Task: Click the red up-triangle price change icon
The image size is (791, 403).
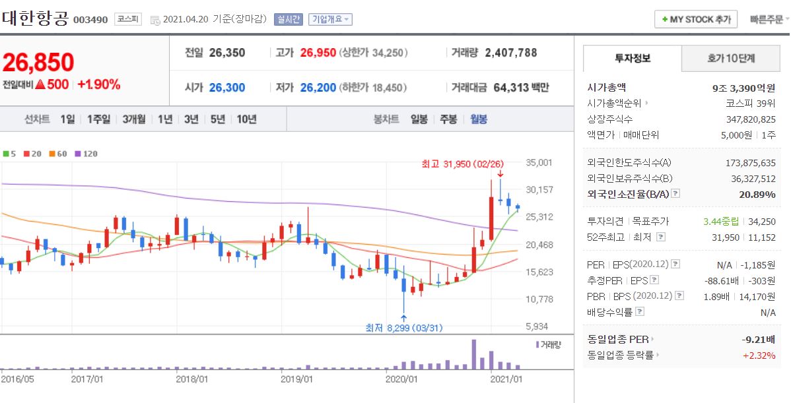Action: pyautogui.click(x=40, y=84)
